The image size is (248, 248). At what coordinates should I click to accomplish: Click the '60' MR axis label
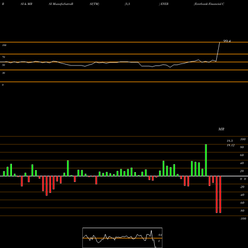pyautogui.click(x=242, y=155)
